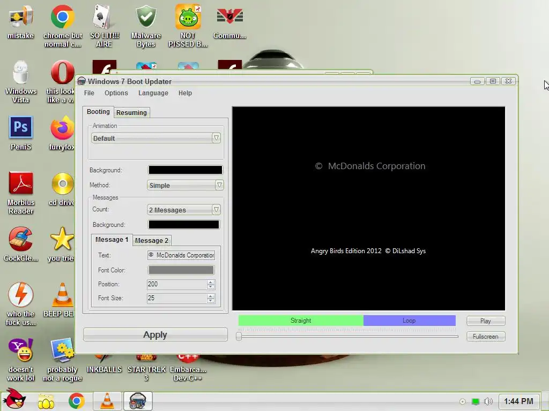Select the 'BEEP BE' VLC cone desktop icon
The height and width of the screenshot is (411, 549).
coord(60,300)
